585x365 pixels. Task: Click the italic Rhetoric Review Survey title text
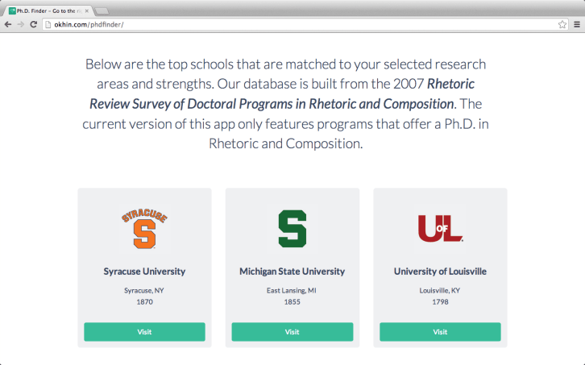coord(272,104)
